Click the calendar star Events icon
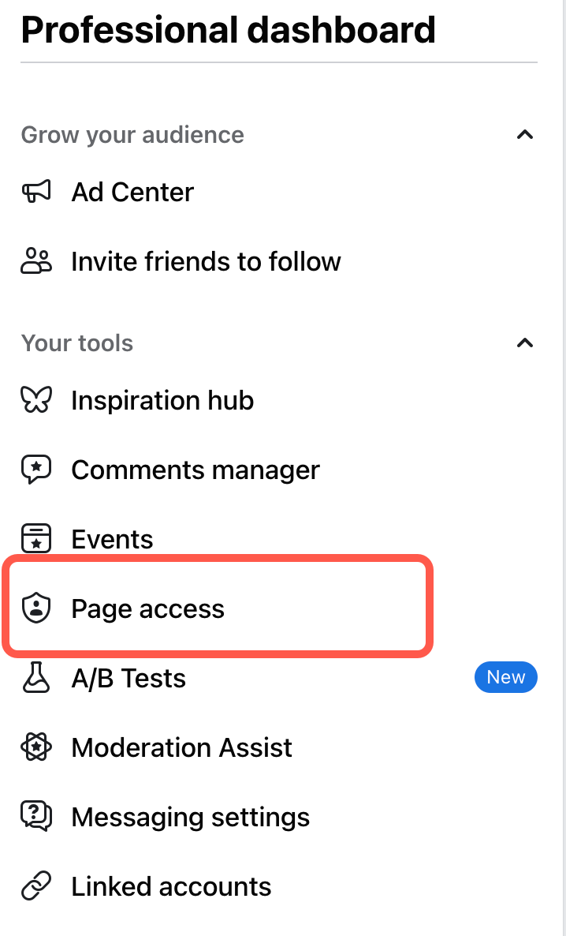The width and height of the screenshot is (566, 936). pyautogui.click(x=36, y=539)
